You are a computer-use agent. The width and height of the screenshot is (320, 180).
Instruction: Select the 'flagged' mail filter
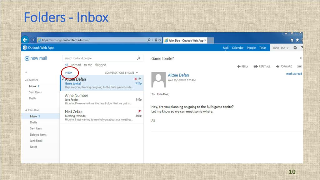pyautogui.click(x=101, y=65)
